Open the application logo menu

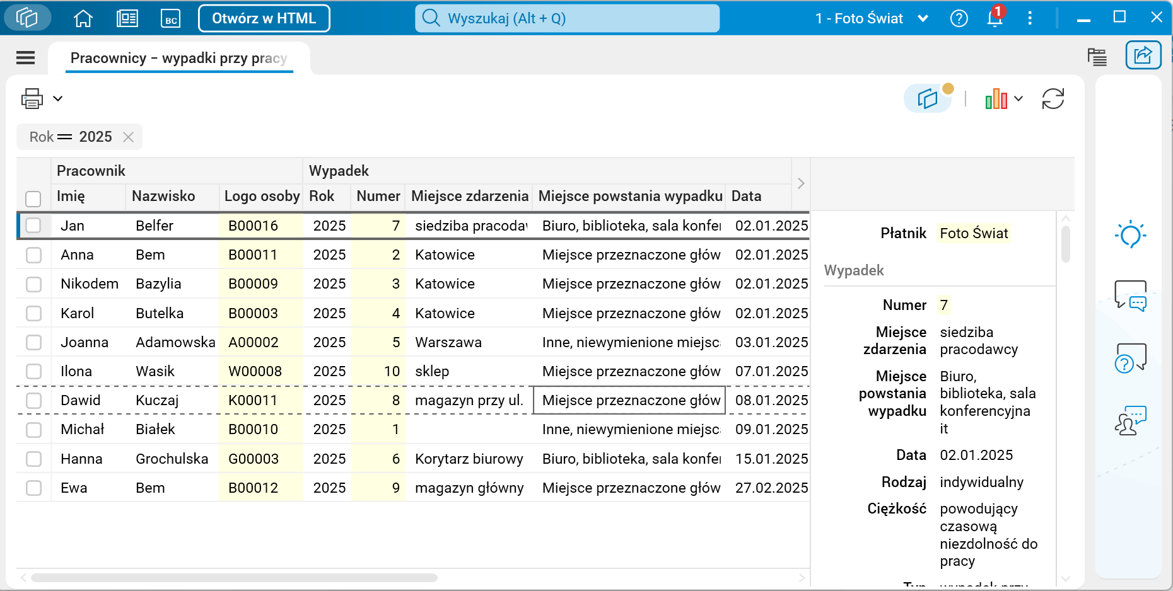(x=27, y=18)
